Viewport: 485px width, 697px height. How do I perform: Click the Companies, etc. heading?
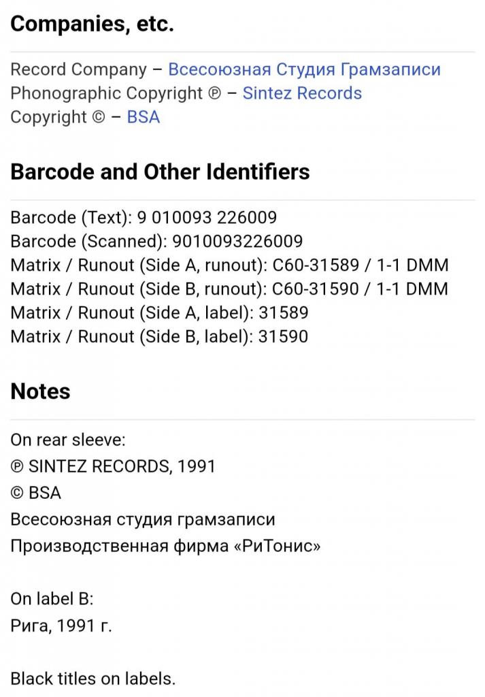(x=92, y=24)
